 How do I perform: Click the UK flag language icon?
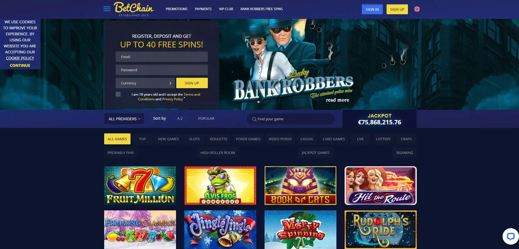click(x=417, y=9)
